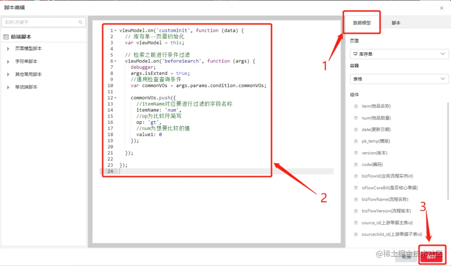Click the search magnifier icon in name box
The image size is (451, 266).
(x=80, y=22)
